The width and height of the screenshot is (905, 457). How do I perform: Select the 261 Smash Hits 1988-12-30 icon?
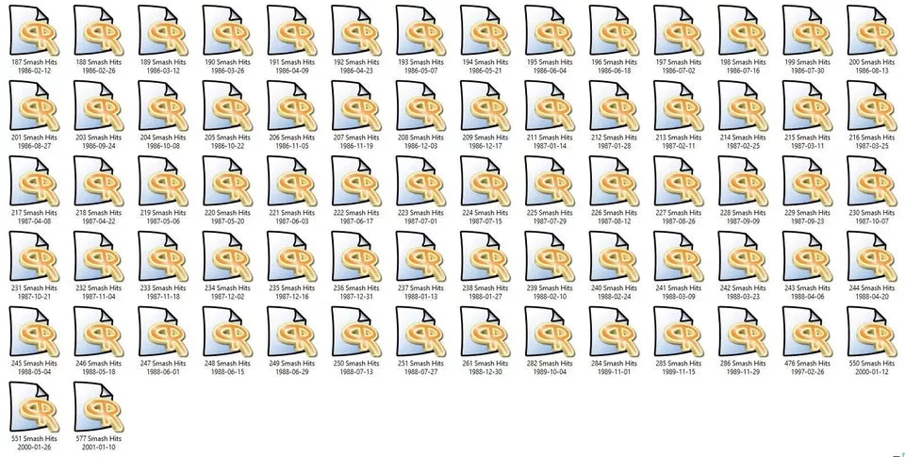tap(485, 332)
